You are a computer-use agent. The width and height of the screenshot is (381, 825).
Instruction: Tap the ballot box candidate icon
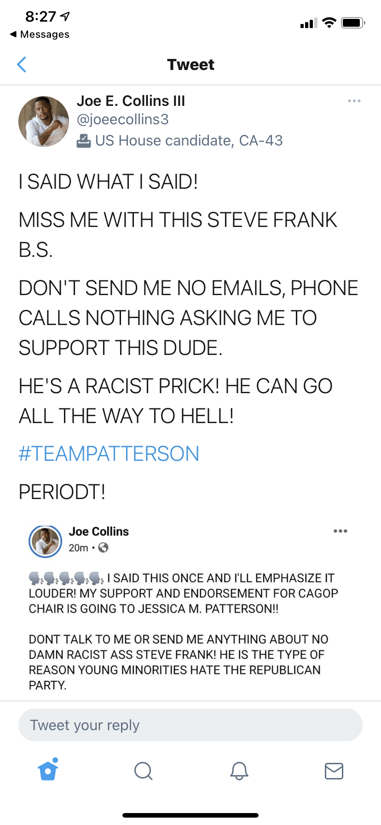pos(84,141)
